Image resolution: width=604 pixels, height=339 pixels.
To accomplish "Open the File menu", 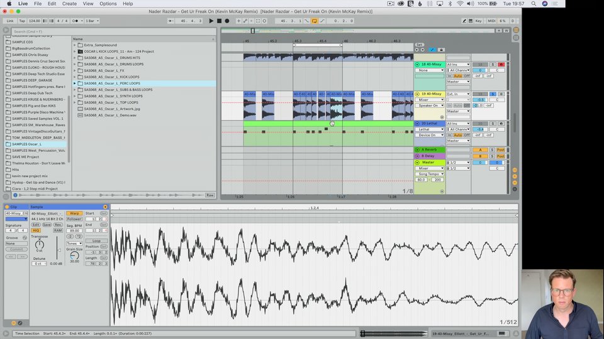I will click(38, 4).
